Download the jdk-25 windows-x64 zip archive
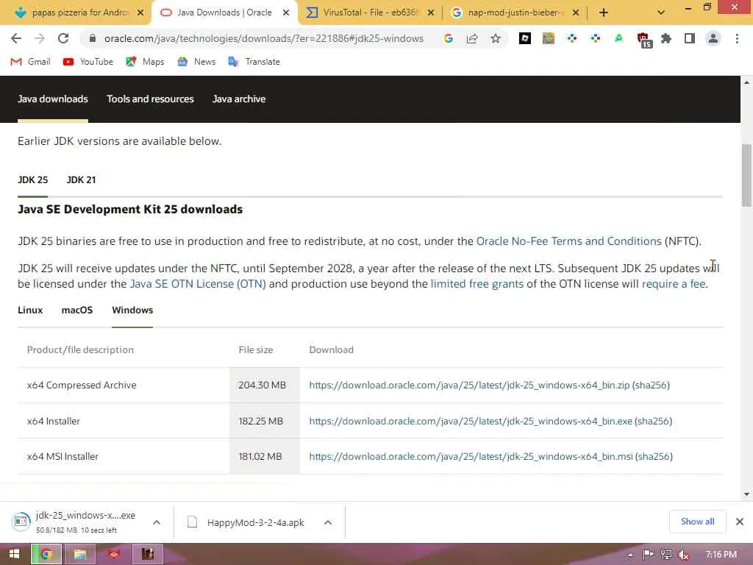Viewport: 753px width, 565px height. (469, 385)
